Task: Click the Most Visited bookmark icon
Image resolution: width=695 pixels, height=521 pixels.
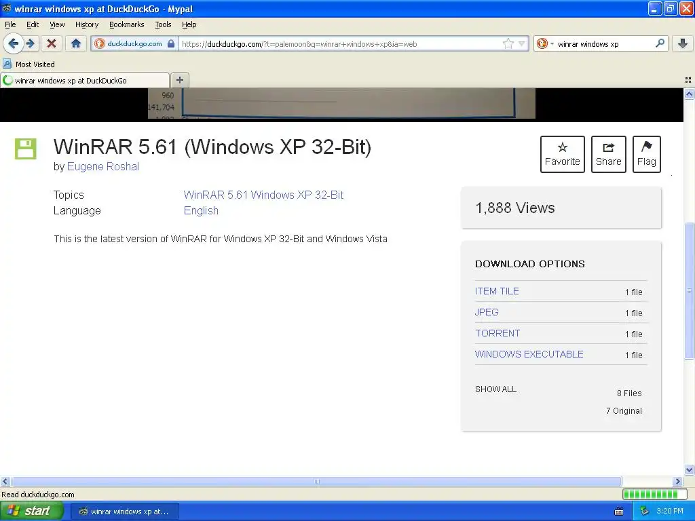Action: 7,64
